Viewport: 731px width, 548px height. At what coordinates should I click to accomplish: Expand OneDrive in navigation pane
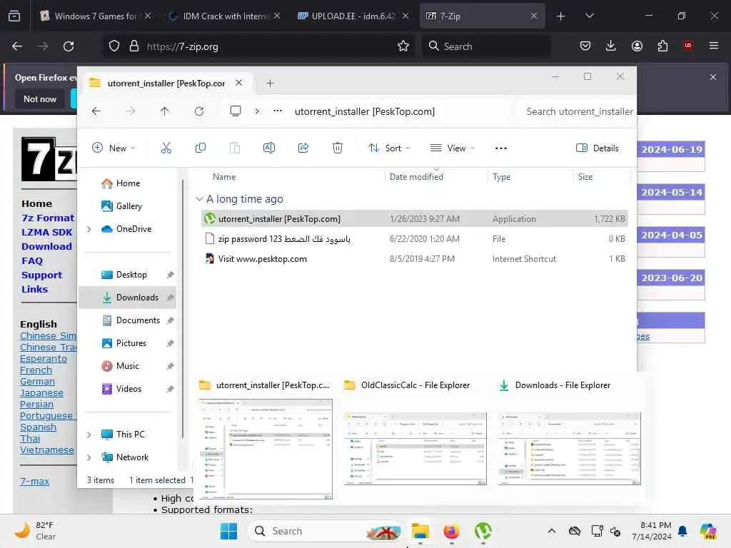(89, 229)
